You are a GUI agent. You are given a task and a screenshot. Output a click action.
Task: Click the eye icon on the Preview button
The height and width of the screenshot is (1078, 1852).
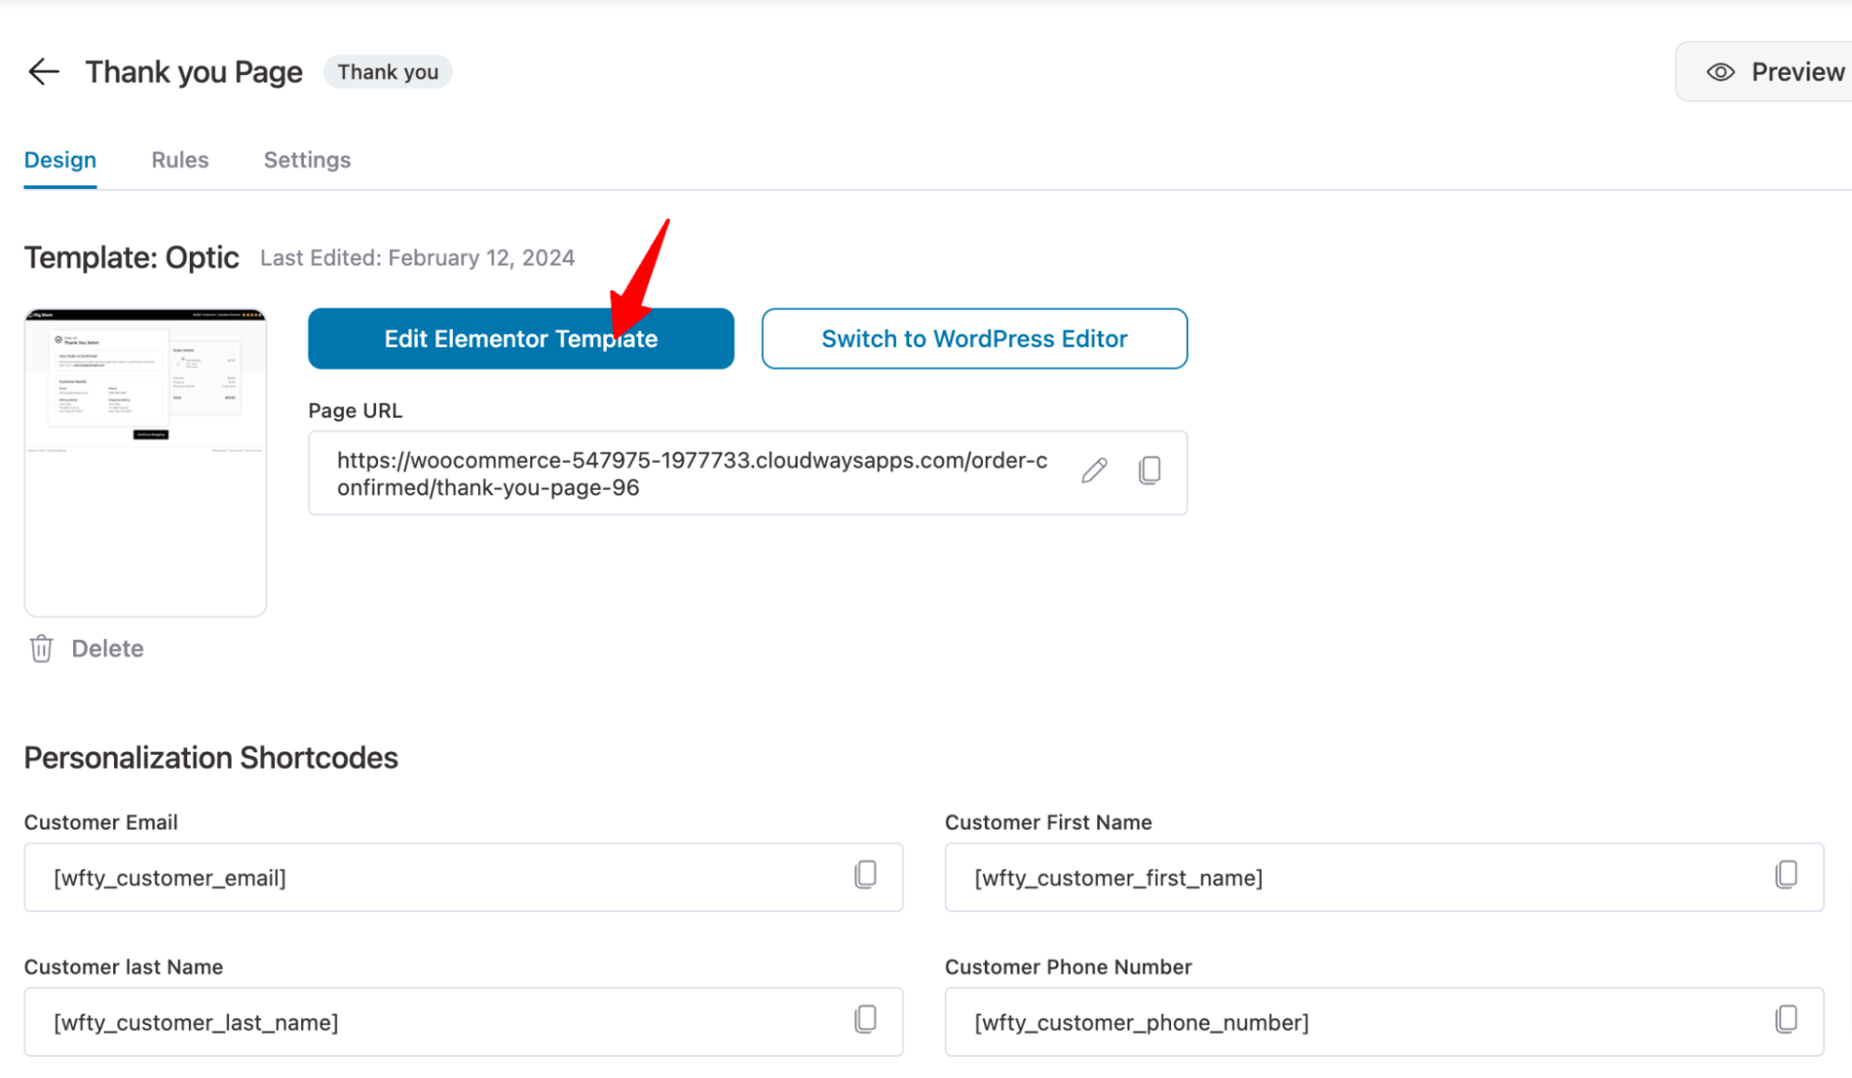tap(1720, 71)
